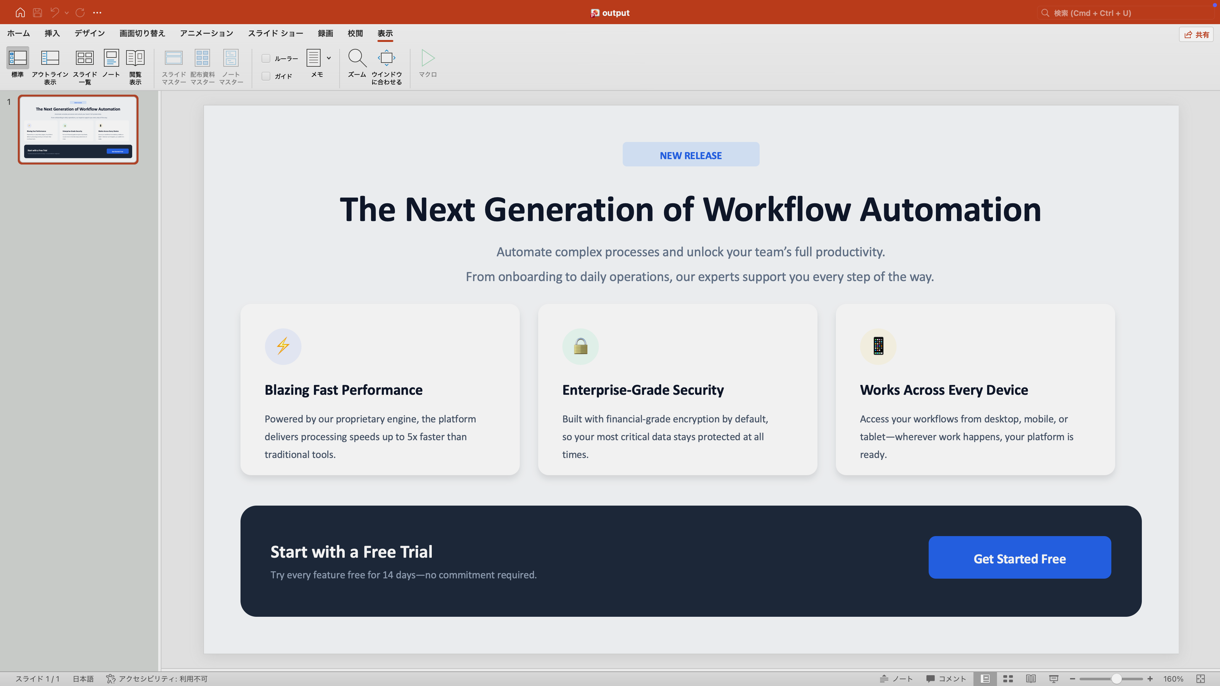
Task: Open the undo history dropdown arrow
Action: [x=66, y=13]
